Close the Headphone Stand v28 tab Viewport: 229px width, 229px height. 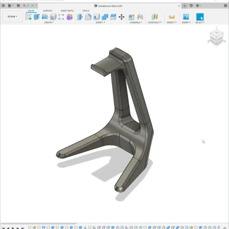click(179, 6)
